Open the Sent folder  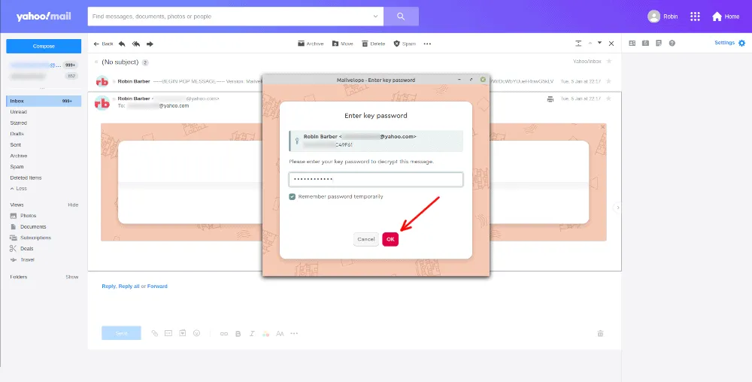click(16, 144)
